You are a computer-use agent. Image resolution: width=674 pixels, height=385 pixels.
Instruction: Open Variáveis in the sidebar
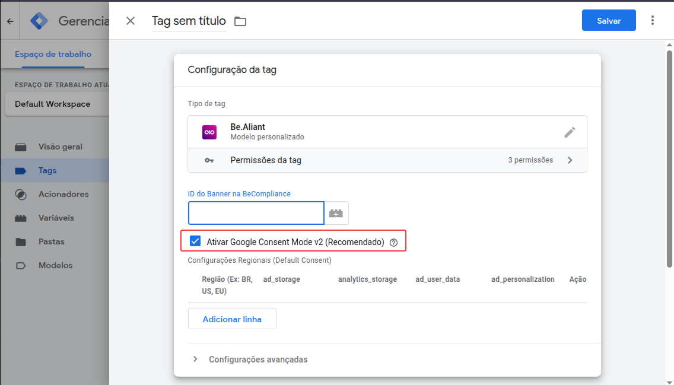[56, 218]
